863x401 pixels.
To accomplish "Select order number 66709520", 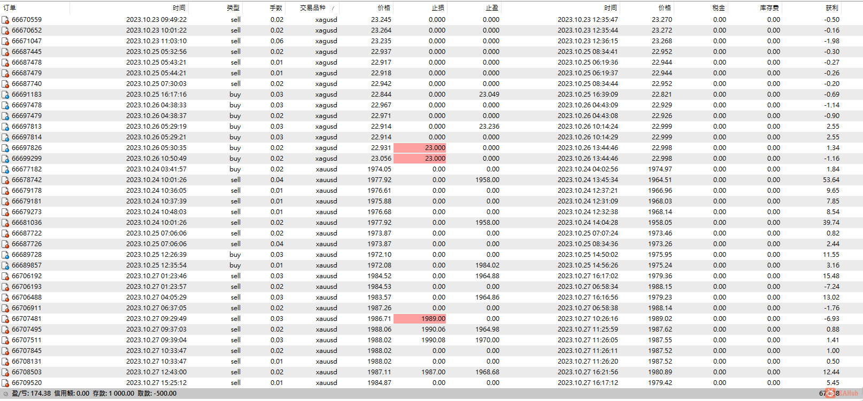I will [27, 383].
